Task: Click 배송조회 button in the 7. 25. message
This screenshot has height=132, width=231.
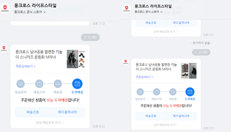Action: [x=151, y=116]
